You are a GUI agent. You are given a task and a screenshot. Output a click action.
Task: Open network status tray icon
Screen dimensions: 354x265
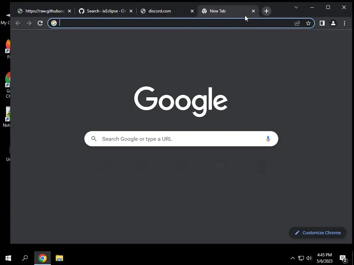tap(301, 258)
